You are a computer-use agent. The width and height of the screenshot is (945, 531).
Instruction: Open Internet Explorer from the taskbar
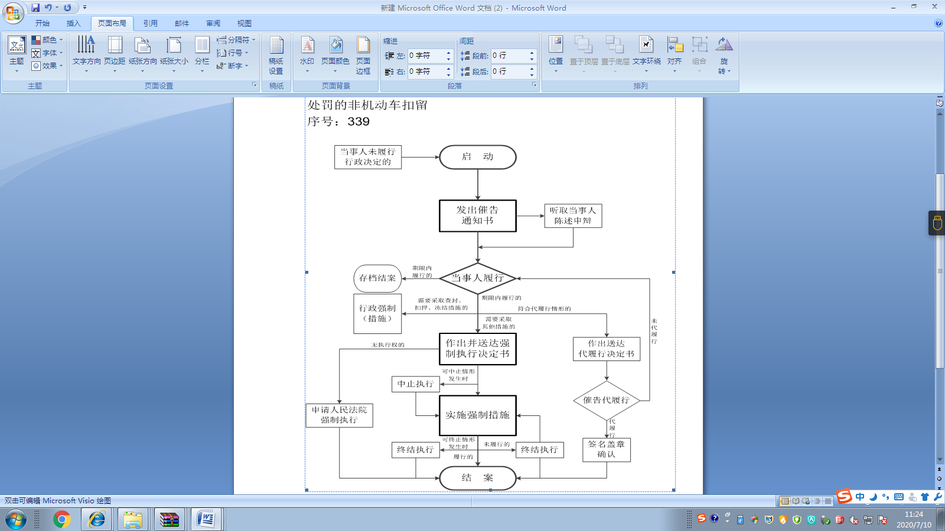[x=96, y=520]
